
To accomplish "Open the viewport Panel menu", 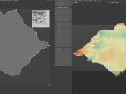I will coord(99,1).
